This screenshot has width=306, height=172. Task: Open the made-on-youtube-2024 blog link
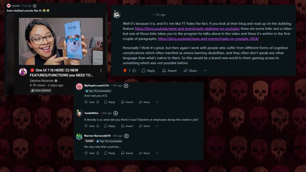208,39
